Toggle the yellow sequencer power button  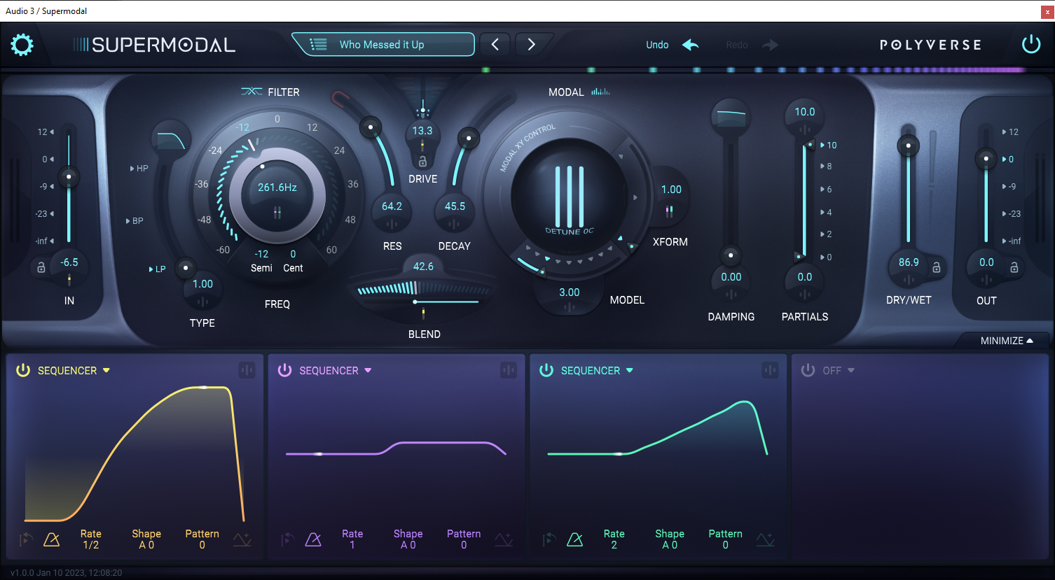(x=23, y=370)
